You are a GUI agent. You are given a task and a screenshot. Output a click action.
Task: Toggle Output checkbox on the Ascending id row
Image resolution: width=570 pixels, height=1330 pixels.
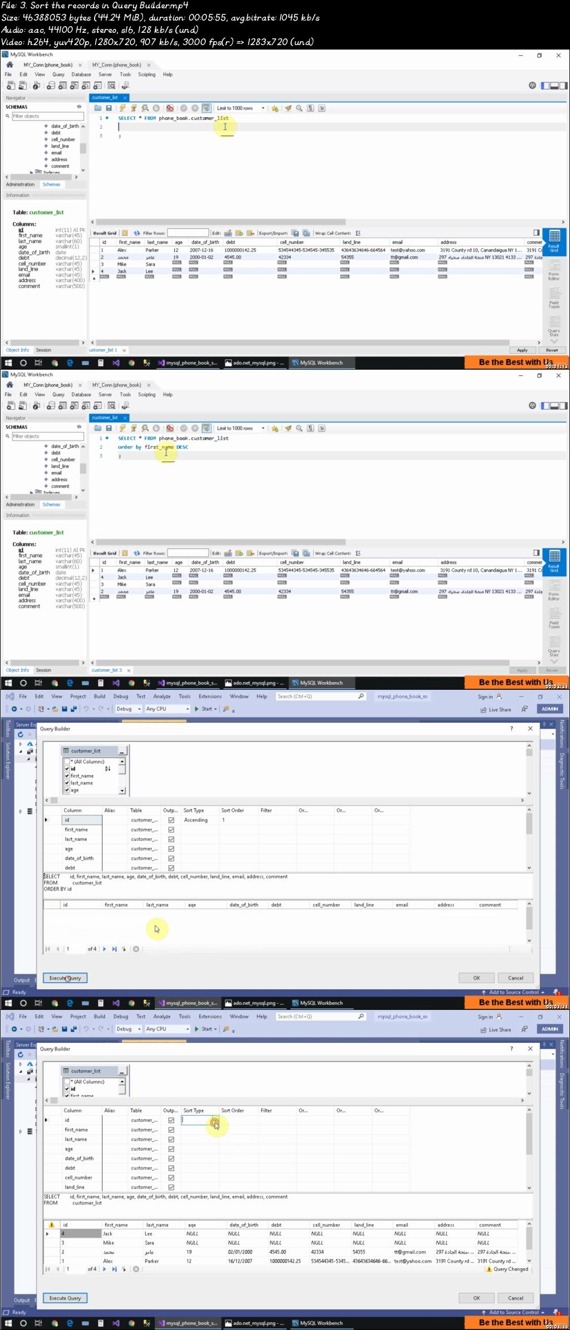coord(171,820)
